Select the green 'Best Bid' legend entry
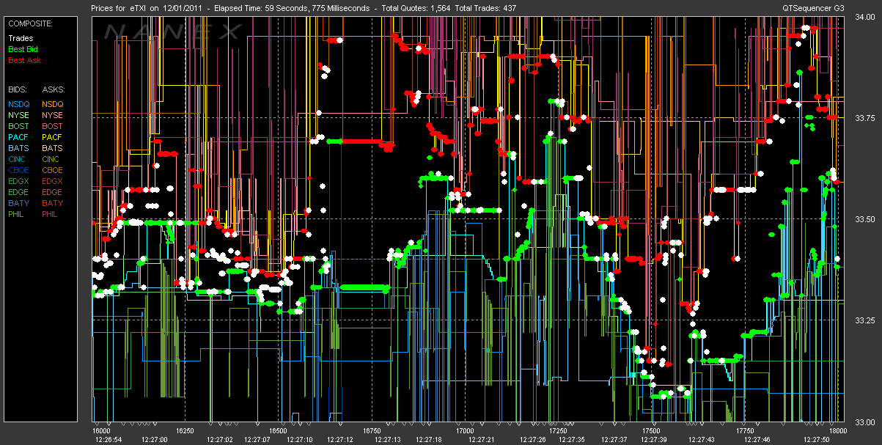This screenshot has height=445, width=882. tap(23, 48)
